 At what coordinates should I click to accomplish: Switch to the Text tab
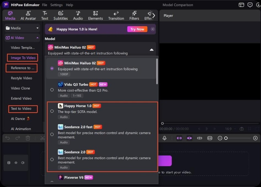45,16
